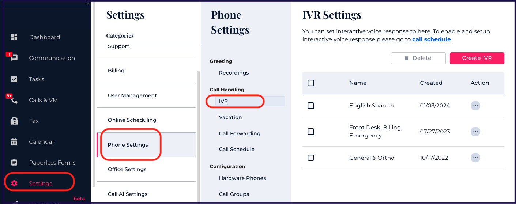Image resolution: width=516 pixels, height=204 pixels.
Task: Open the Communication chat icon
Action: click(x=14, y=58)
